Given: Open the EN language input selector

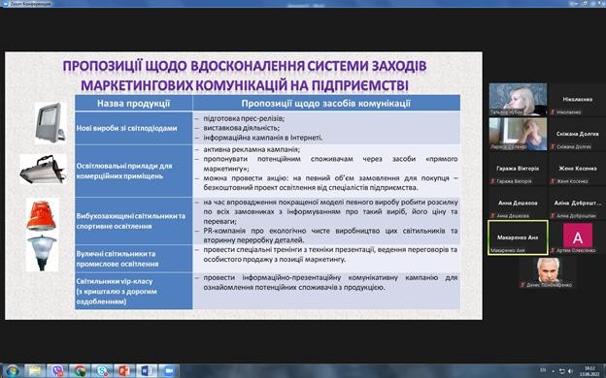Looking at the screenshot, I should pyautogui.click(x=543, y=370).
